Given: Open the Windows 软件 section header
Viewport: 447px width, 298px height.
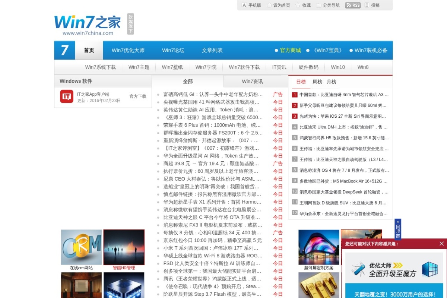Looking at the screenshot, I should 76,81.
